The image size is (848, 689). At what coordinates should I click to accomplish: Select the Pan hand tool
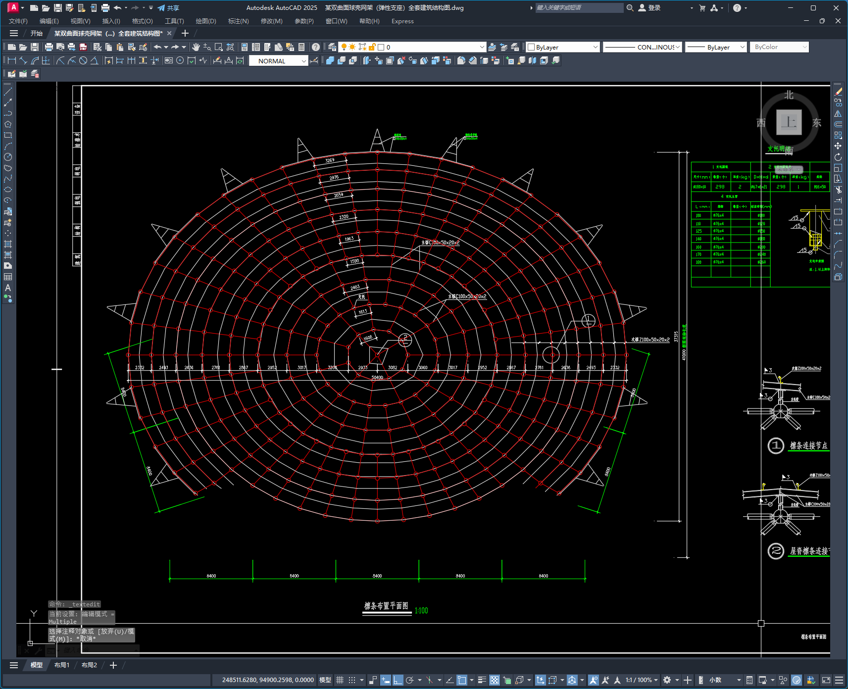click(196, 47)
